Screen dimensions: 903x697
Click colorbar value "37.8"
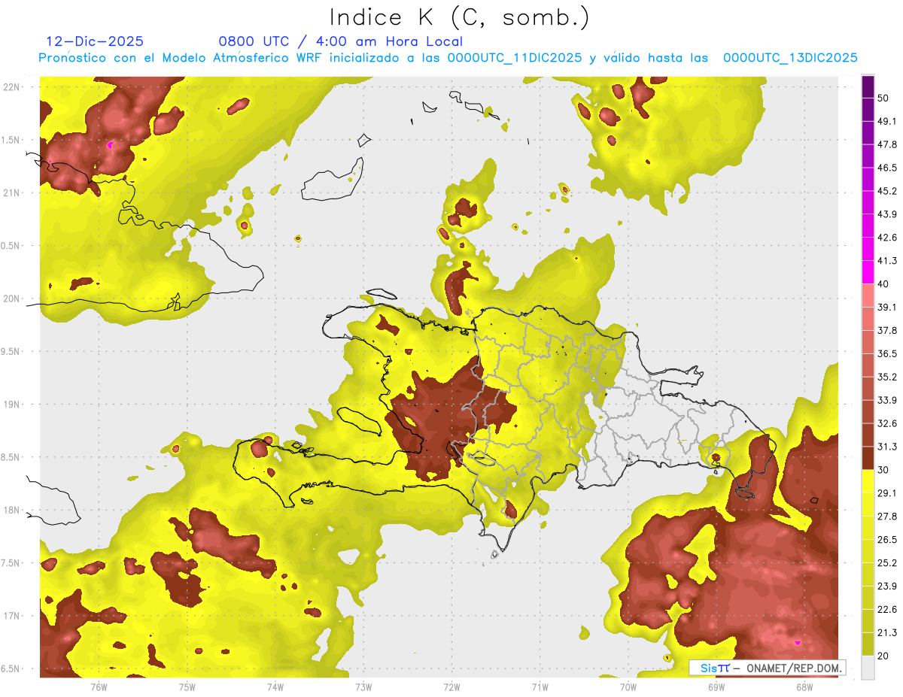pos(887,330)
